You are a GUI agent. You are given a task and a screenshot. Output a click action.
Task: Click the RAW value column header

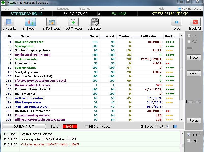[x=149, y=36]
